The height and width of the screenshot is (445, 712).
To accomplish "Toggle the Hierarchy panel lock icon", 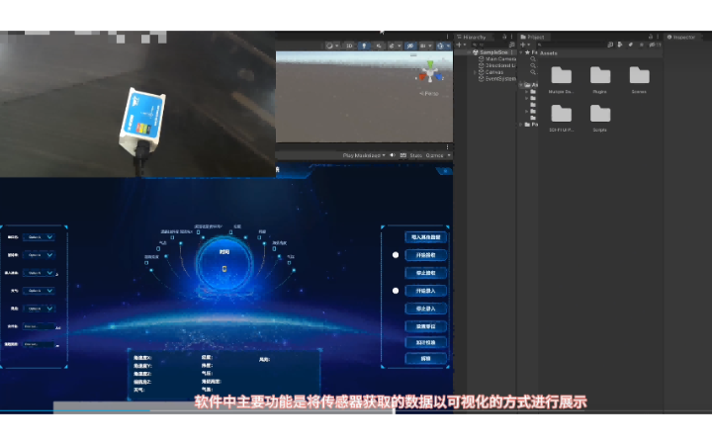I will click(504, 37).
